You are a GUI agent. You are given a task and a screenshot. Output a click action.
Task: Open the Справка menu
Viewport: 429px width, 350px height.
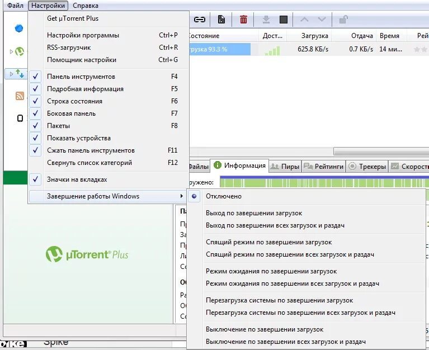(86, 6)
